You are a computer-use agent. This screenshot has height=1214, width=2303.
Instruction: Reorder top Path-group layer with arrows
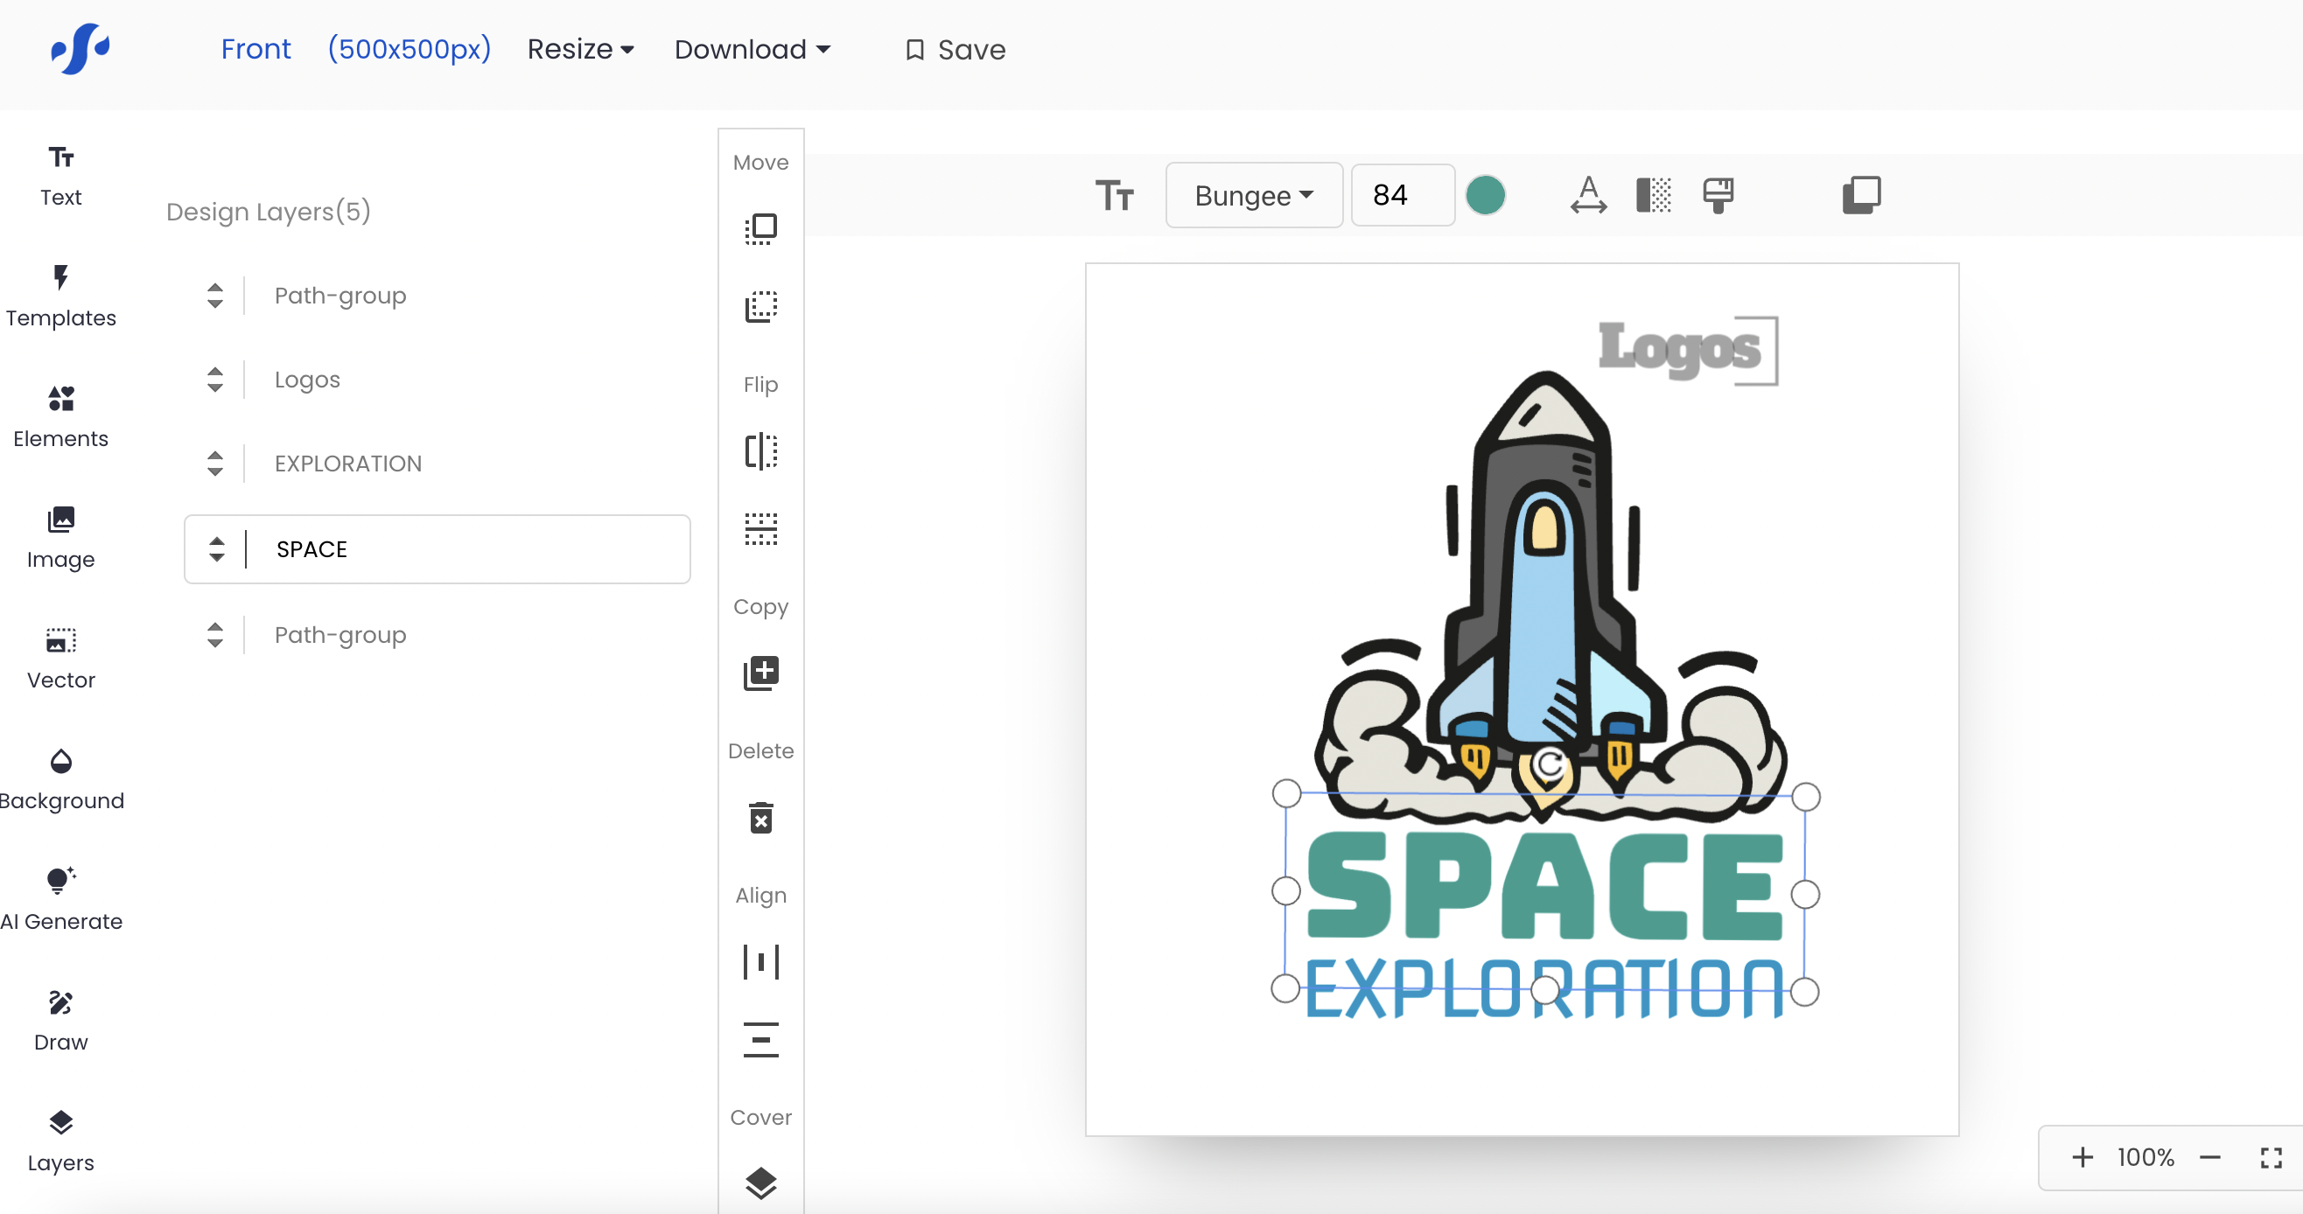214,296
